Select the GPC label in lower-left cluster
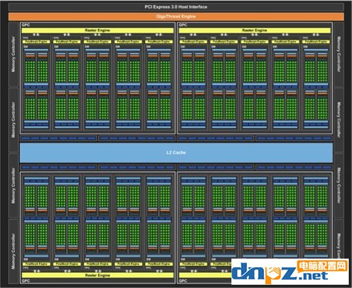 click(26, 281)
